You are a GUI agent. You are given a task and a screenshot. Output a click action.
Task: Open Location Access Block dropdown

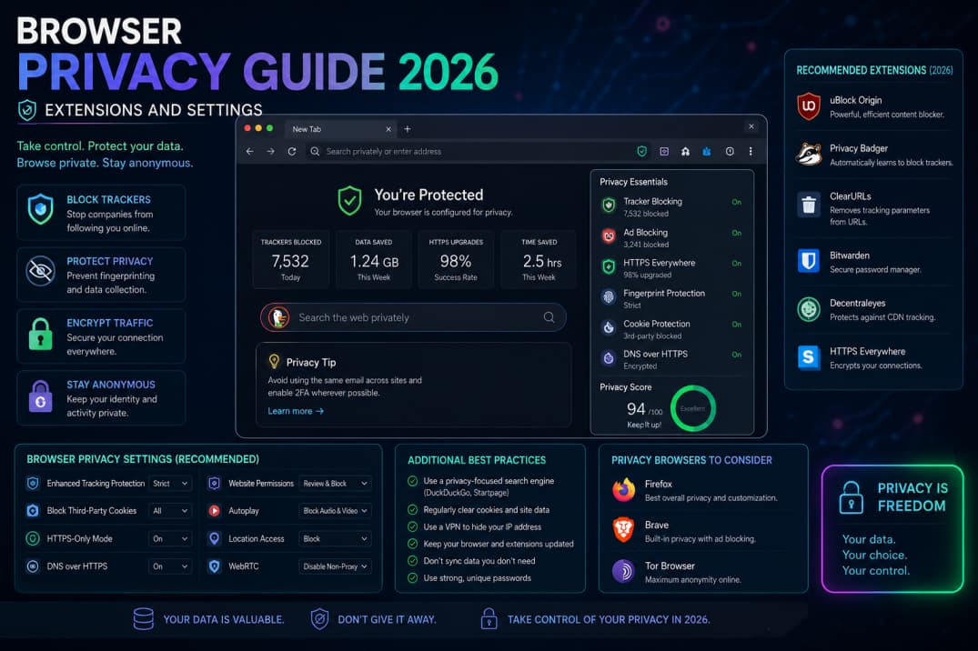coord(335,539)
